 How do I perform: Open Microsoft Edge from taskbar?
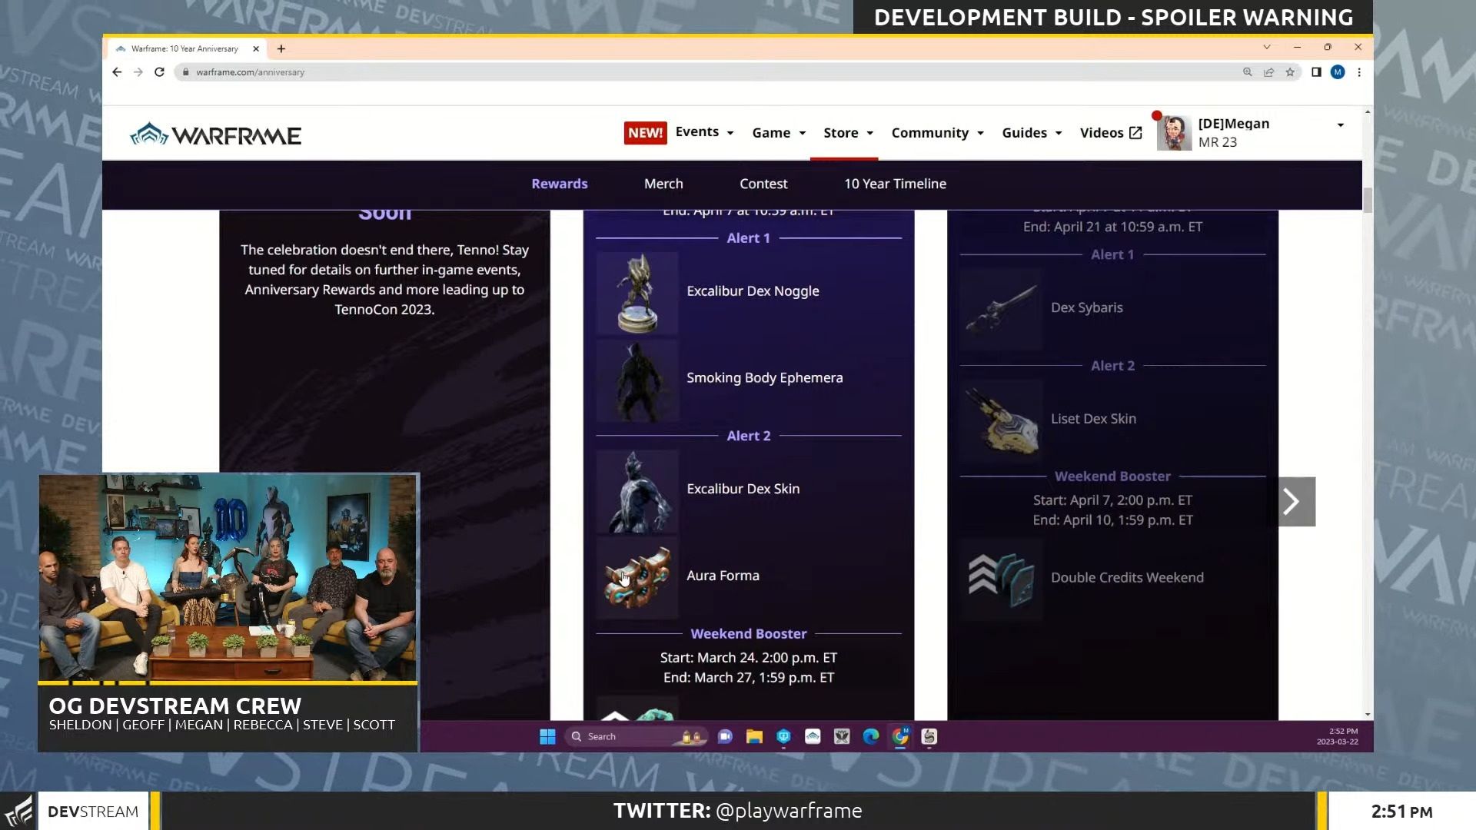point(871,736)
